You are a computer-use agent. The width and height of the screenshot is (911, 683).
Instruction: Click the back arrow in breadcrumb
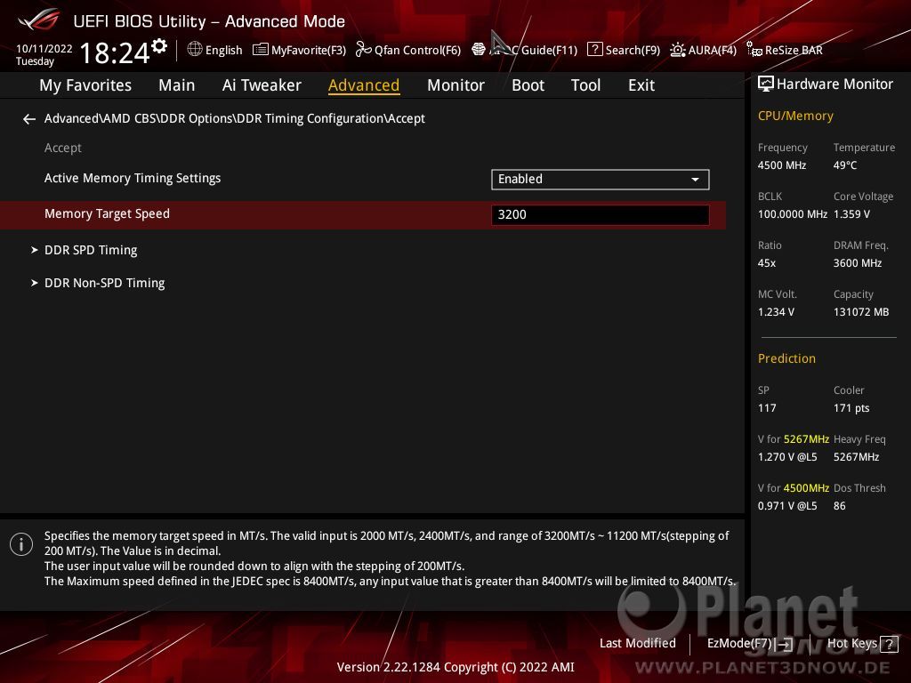click(29, 119)
